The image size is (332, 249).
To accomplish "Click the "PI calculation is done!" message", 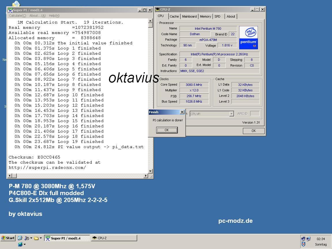I will [168, 120].
